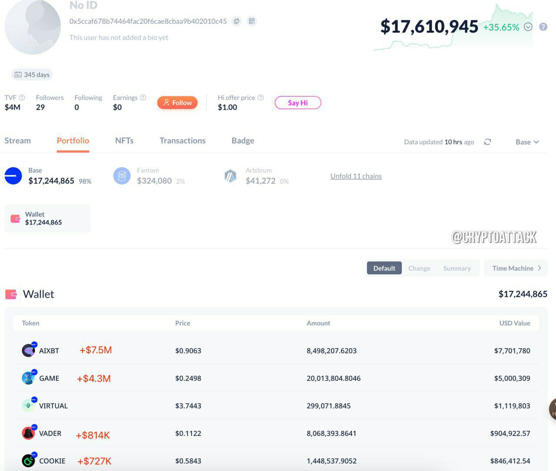Unfold 11 chains link
556x471 pixels.
(356, 176)
